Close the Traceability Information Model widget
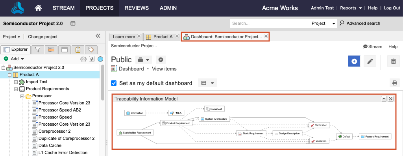This screenshot has height=156, width=403. pyautogui.click(x=390, y=98)
